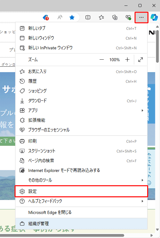This screenshot has height=238, width=160.
Task: Choose スクリーンショット menu entry
Action: point(81,151)
